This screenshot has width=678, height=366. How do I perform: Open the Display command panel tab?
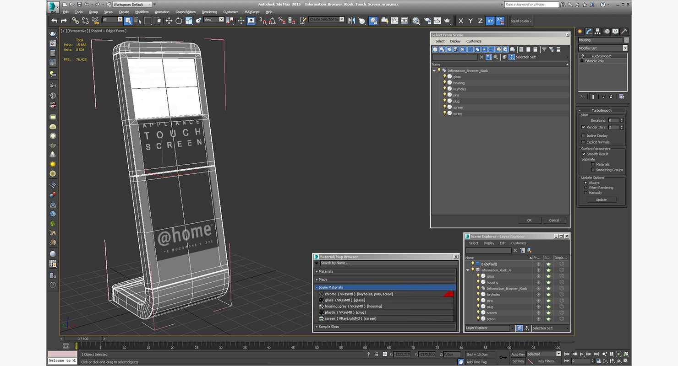[x=616, y=31]
